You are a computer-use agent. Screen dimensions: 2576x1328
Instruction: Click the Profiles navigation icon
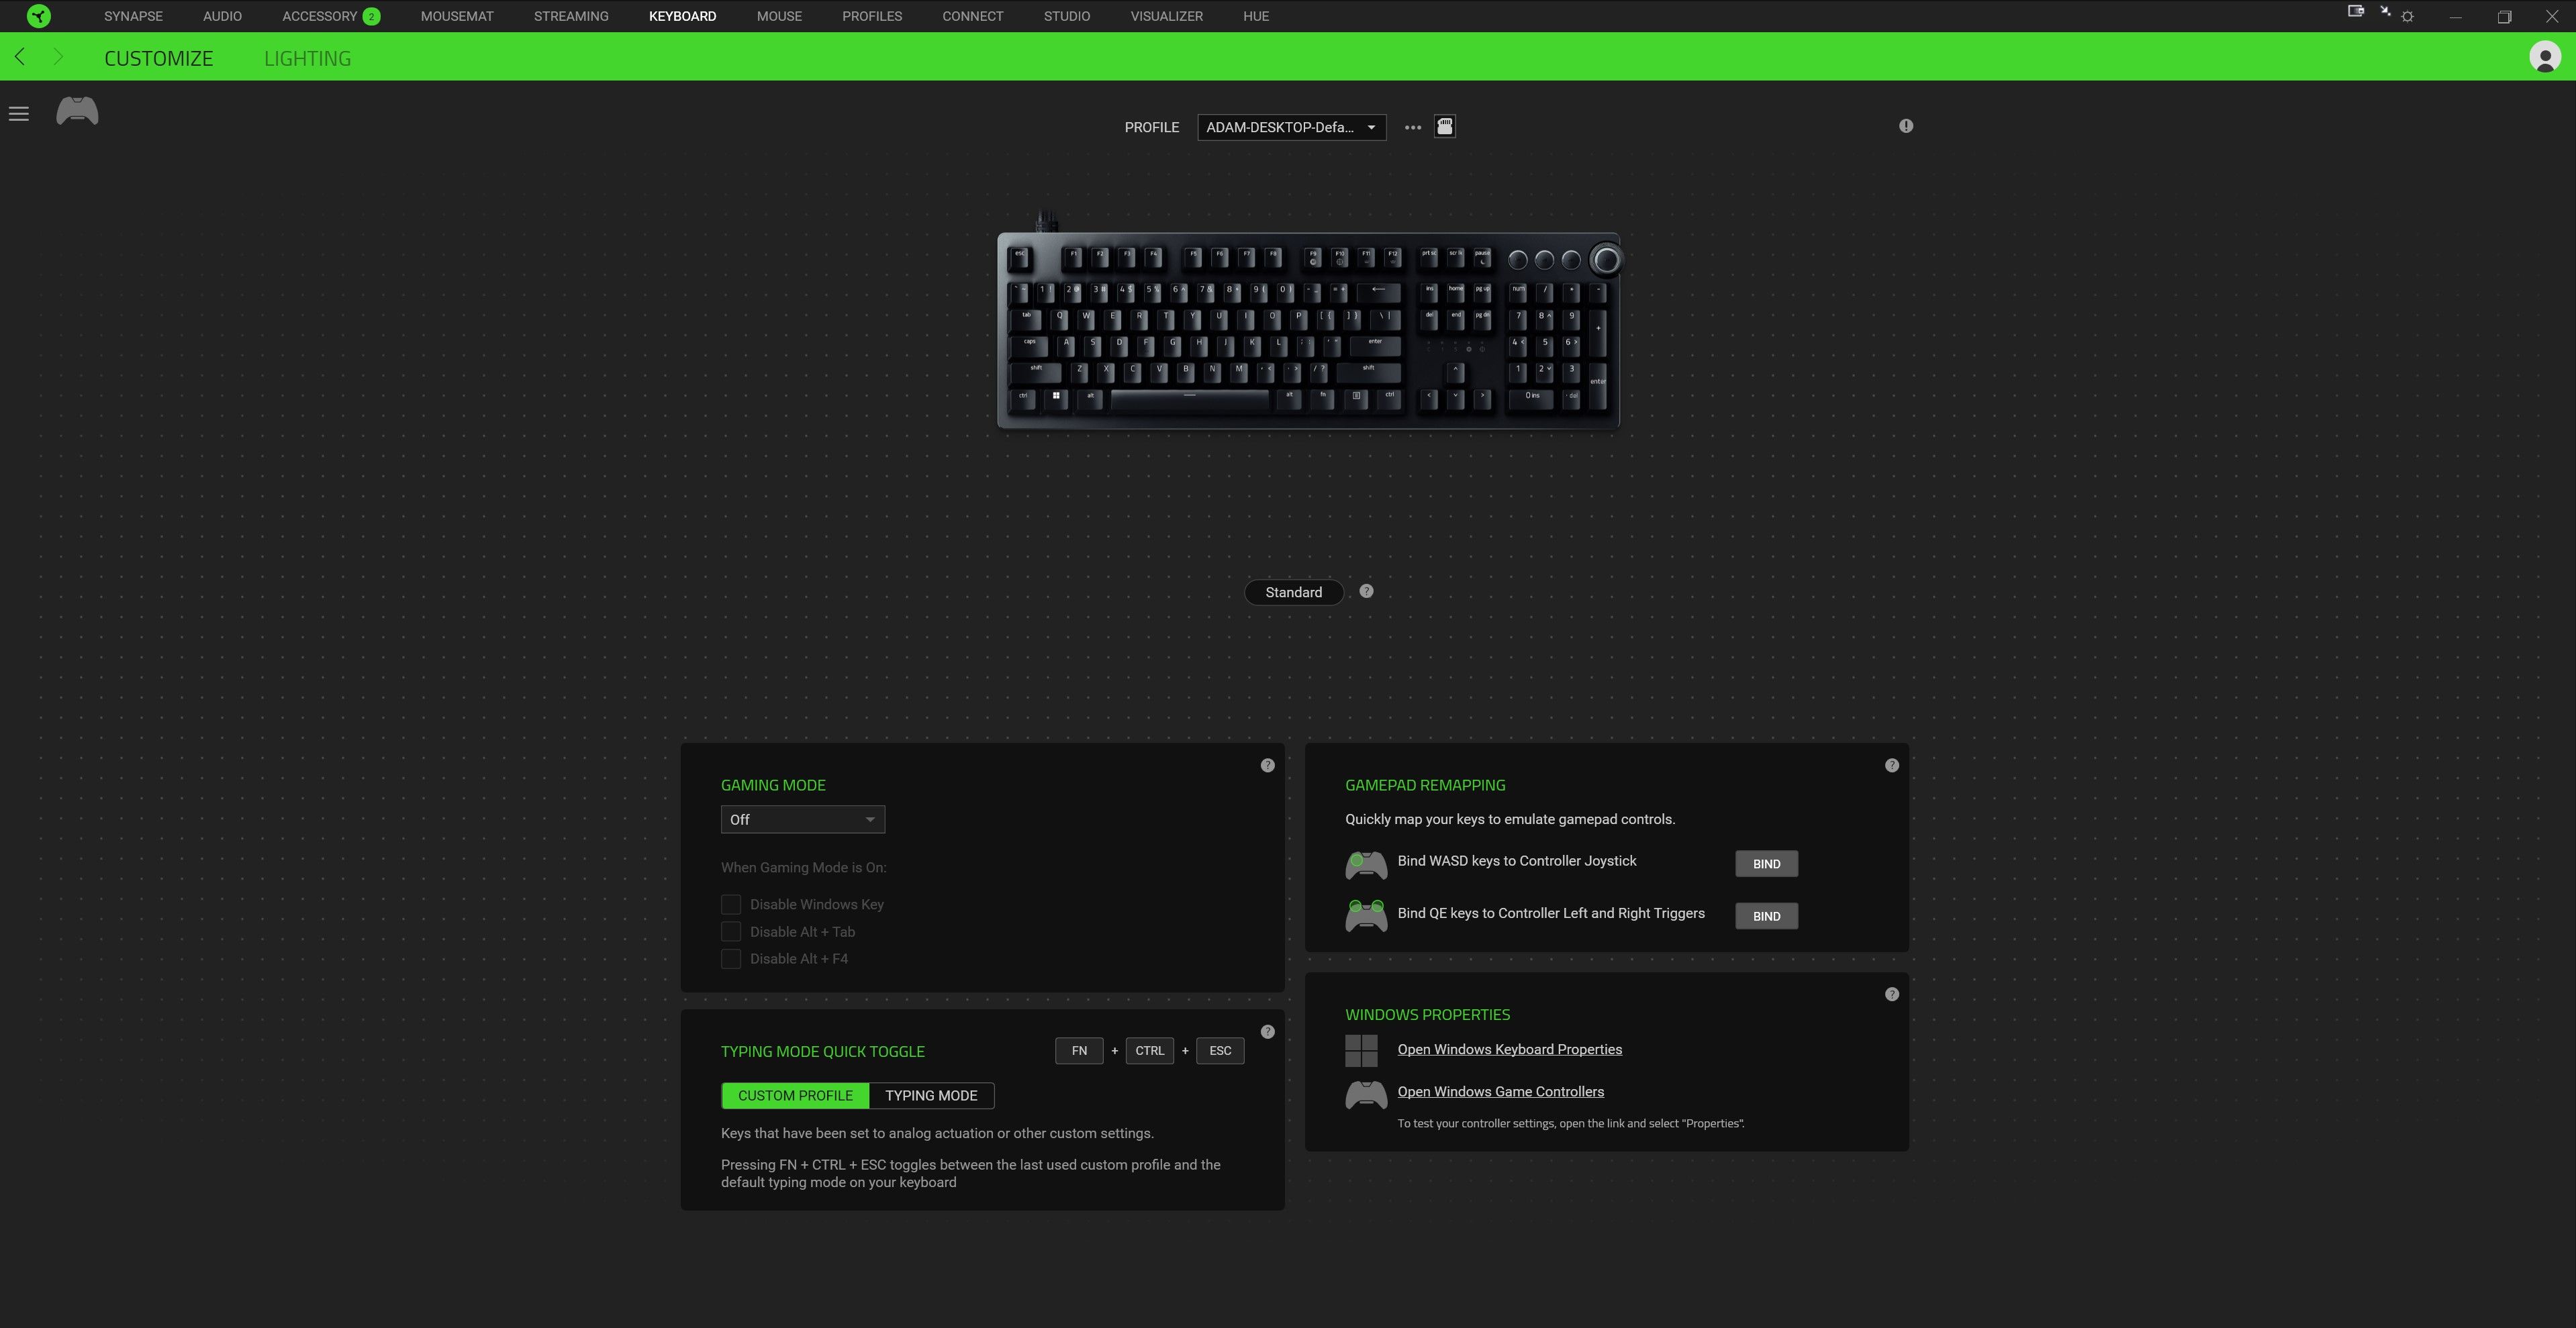pyautogui.click(x=871, y=15)
